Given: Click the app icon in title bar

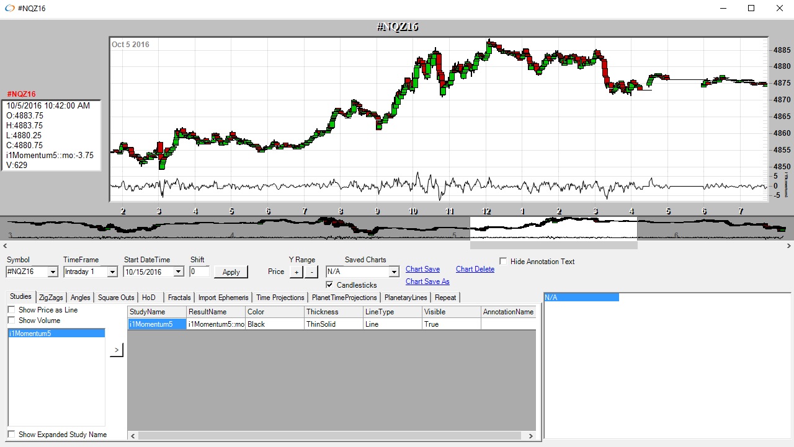Looking at the screenshot, I should [9, 9].
